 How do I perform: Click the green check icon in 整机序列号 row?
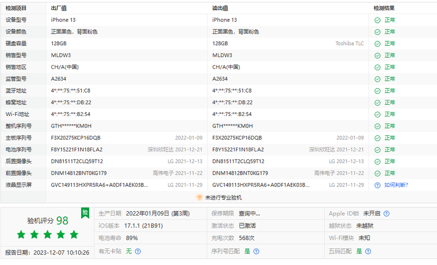(377, 126)
